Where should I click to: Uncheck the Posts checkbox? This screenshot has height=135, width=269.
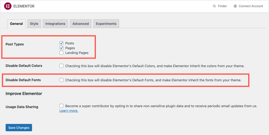pos(62,43)
